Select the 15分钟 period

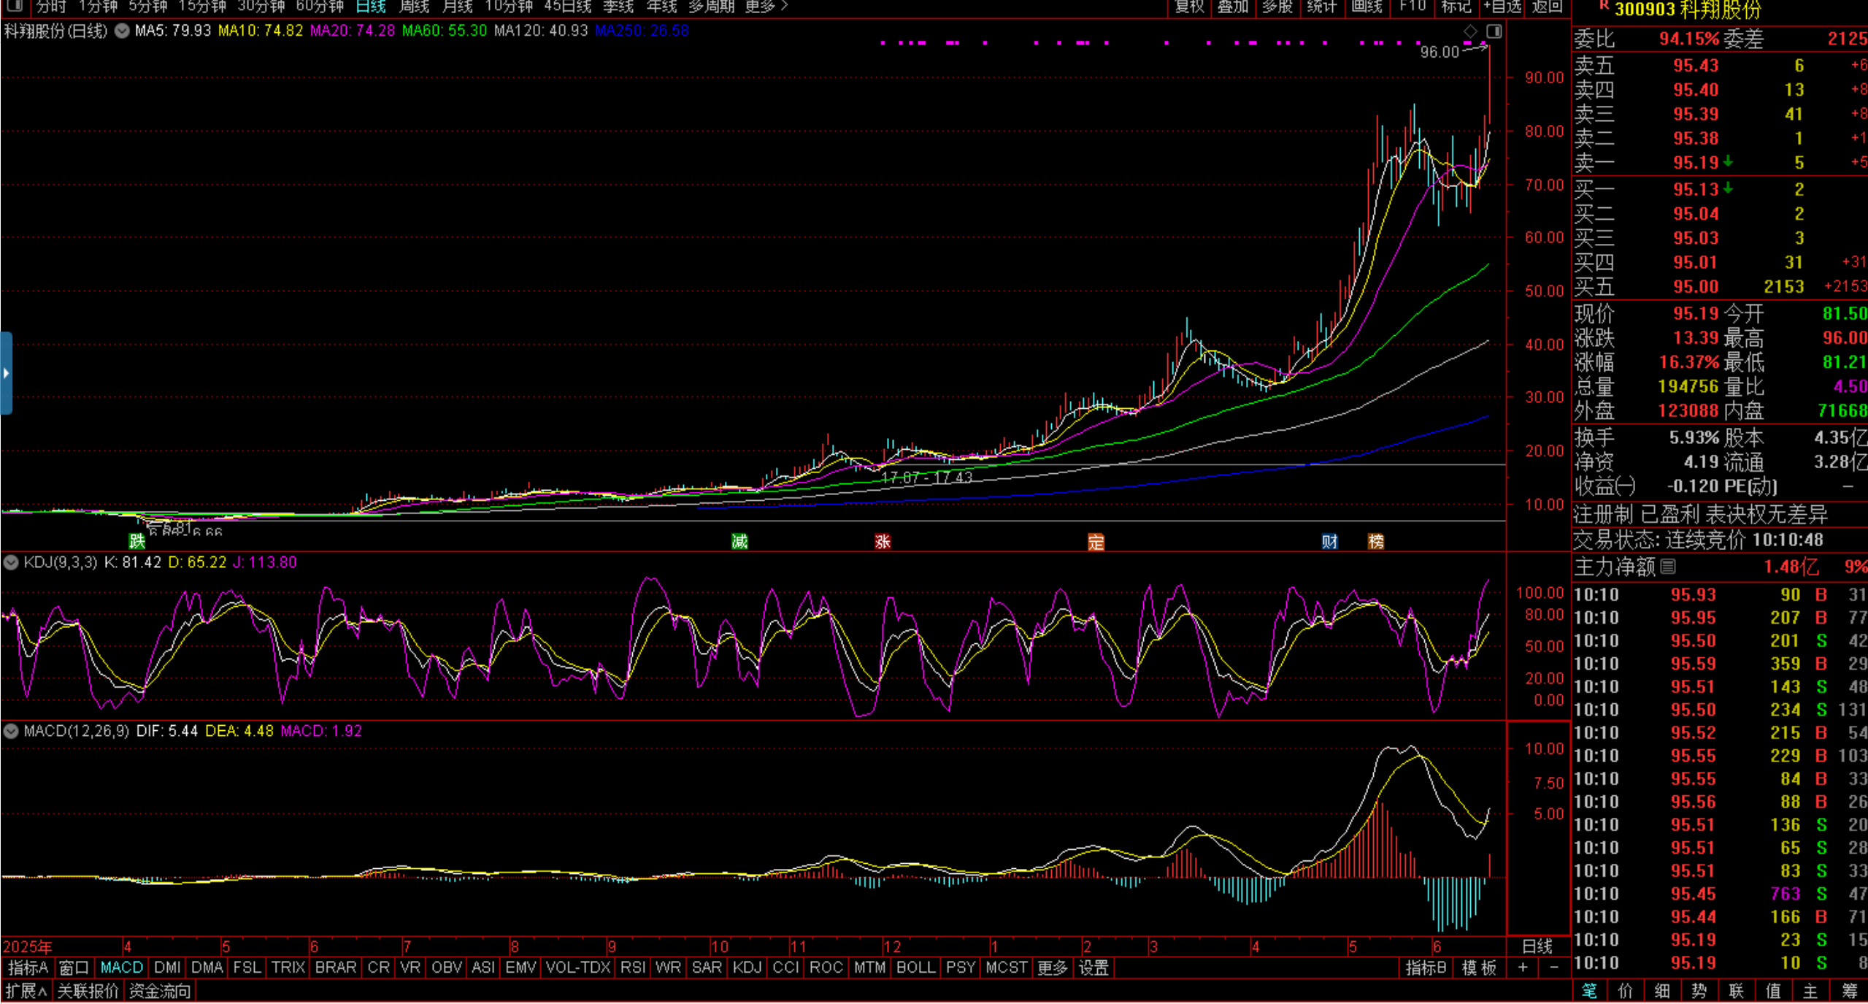202,7
